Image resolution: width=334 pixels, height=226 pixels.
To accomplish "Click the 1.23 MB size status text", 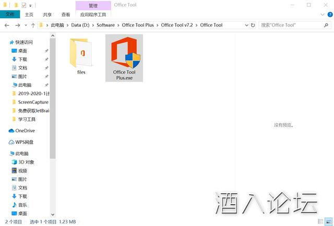I will pos(67,222).
